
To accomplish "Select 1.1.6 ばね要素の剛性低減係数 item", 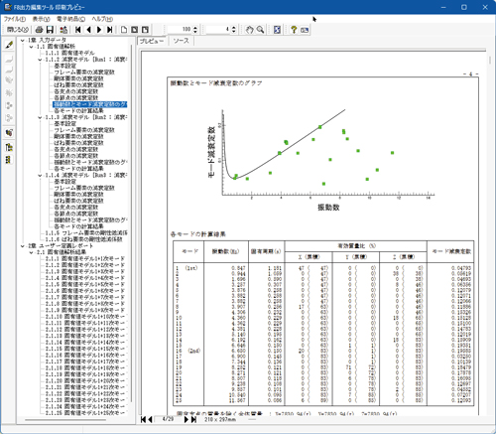I will (83, 239).
